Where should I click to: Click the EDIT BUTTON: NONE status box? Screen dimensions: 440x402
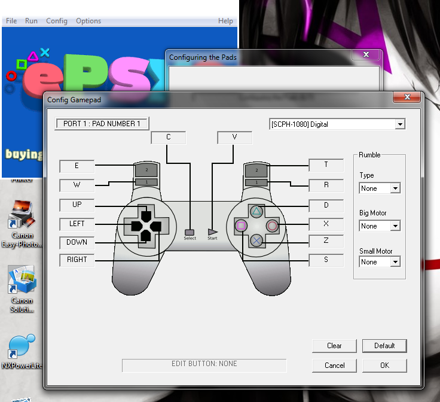click(x=204, y=365)
